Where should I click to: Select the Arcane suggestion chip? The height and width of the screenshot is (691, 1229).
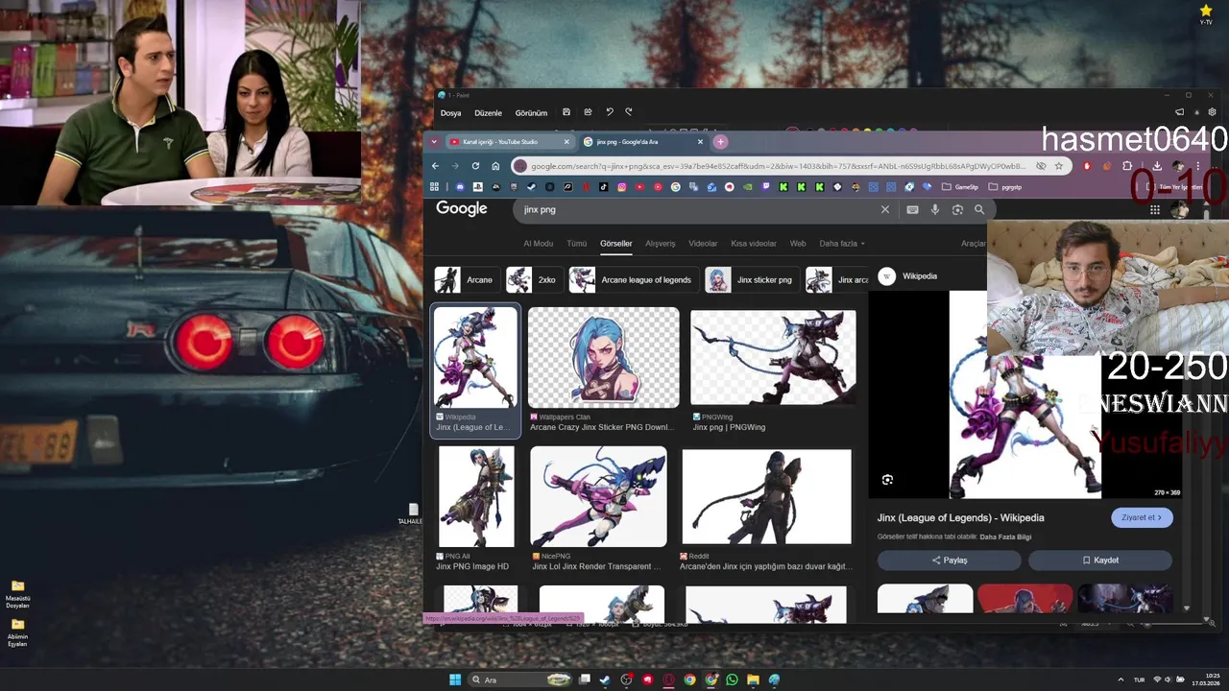pyautogui.click(x=466, y=280)
